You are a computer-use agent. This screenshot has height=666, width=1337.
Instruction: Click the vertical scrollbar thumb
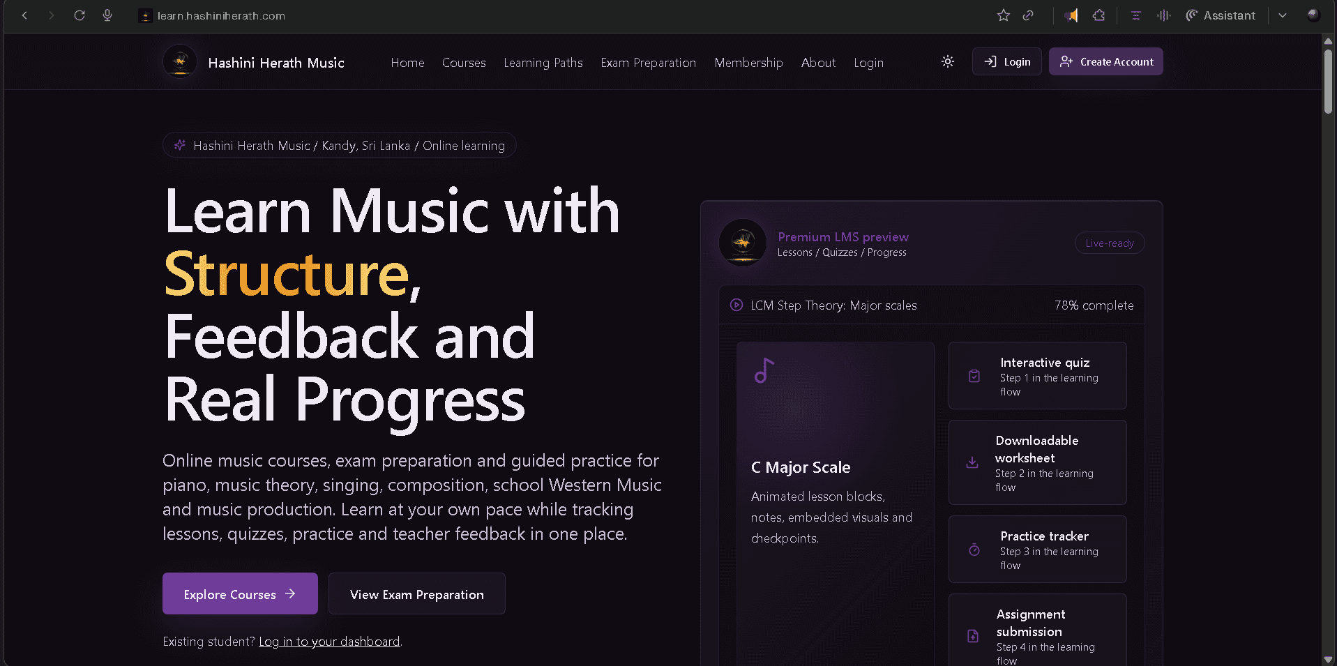tap(1328, 81)
